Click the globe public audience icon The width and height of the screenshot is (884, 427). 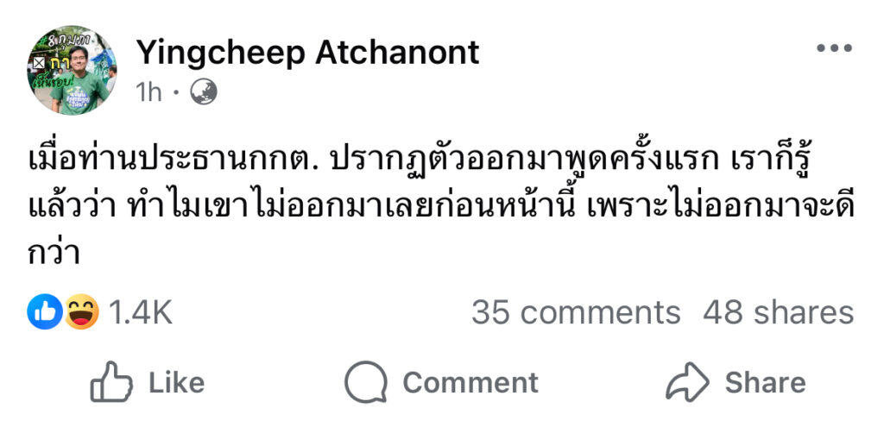pos(204,91)
